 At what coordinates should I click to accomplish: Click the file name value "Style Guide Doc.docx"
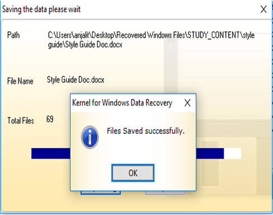pyautogui.click(x=75, y=80)
